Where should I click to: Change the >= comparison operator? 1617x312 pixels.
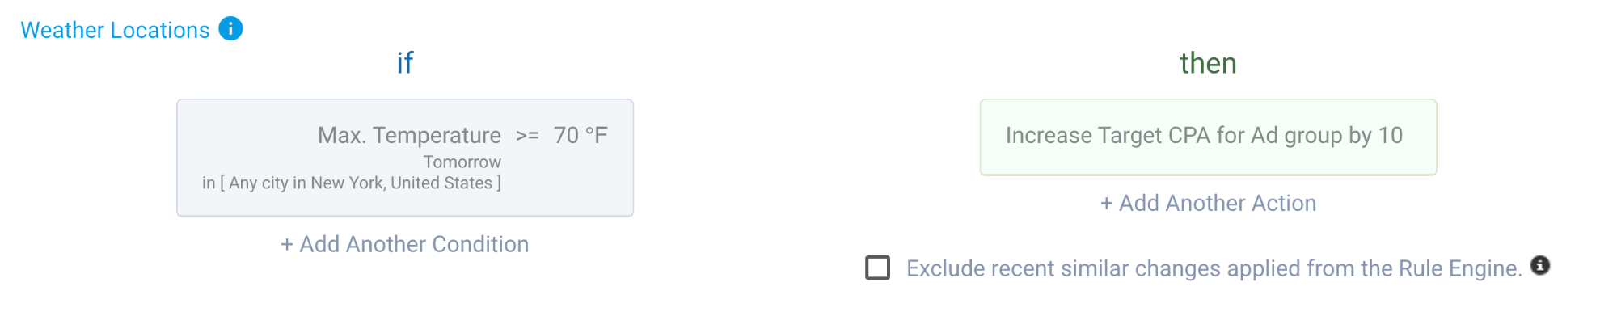(527, 136)
